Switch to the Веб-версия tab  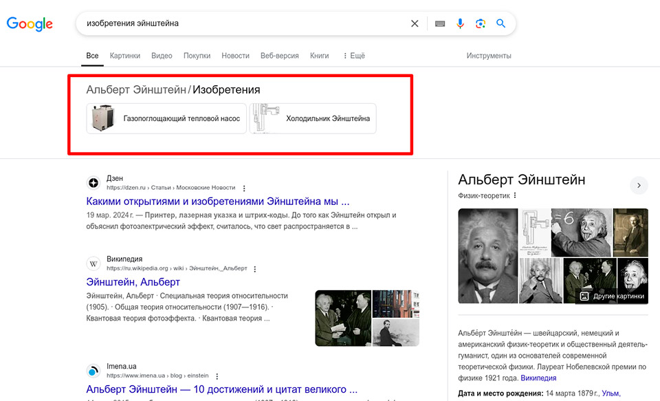[280, 56]
